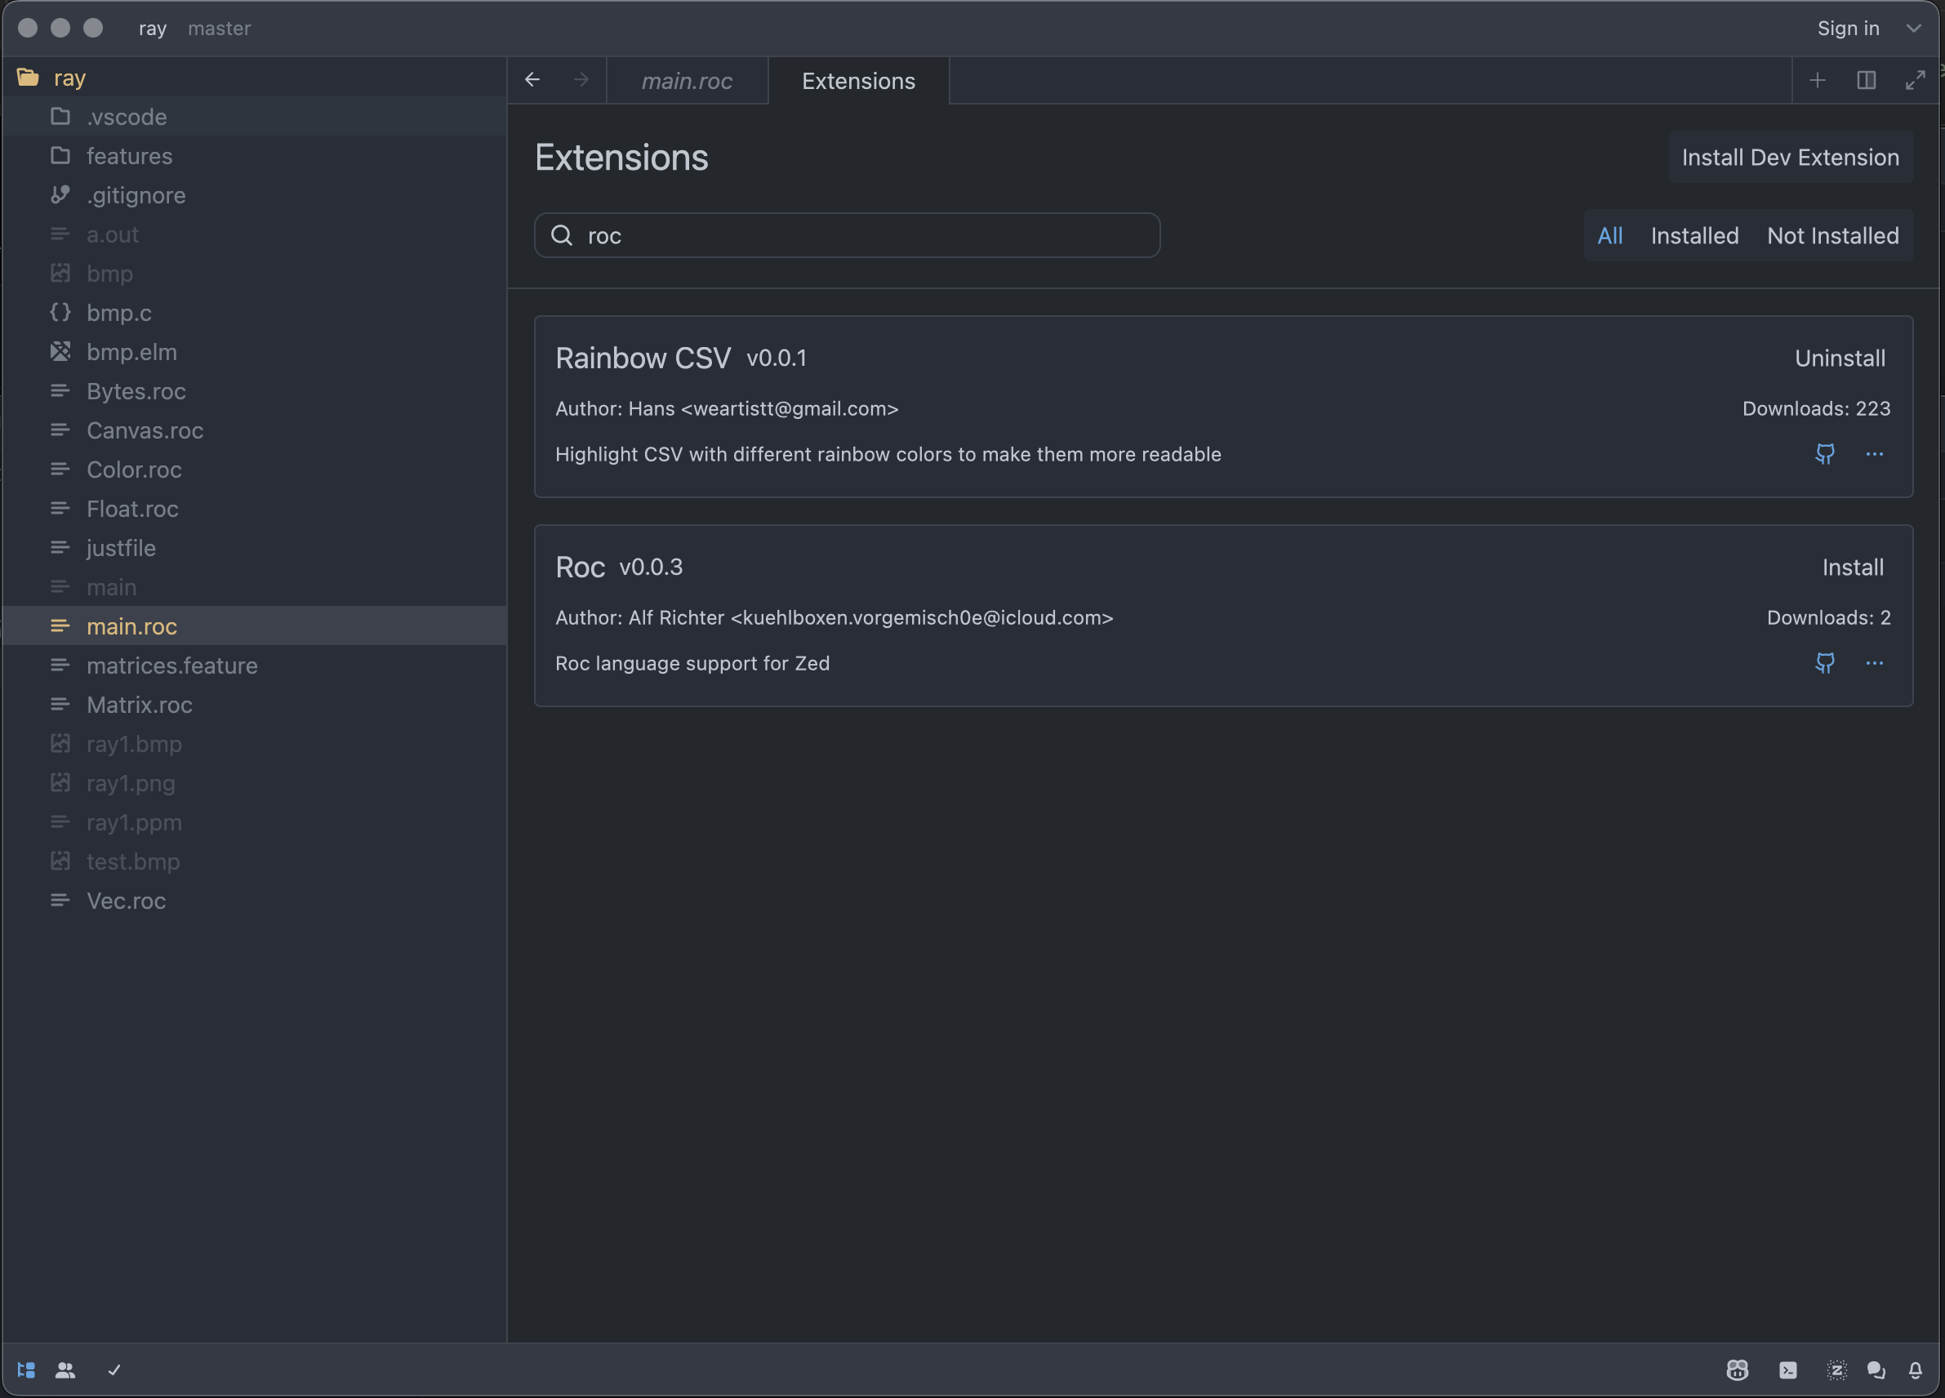Select main.roc in project panel

[x=254, y=626]
